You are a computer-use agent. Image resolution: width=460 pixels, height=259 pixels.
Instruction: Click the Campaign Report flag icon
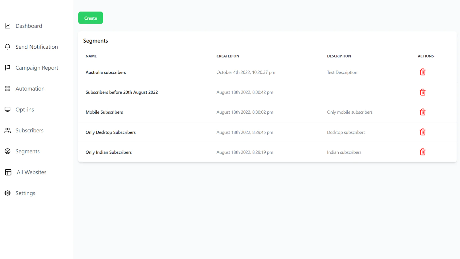coord(8,68)
